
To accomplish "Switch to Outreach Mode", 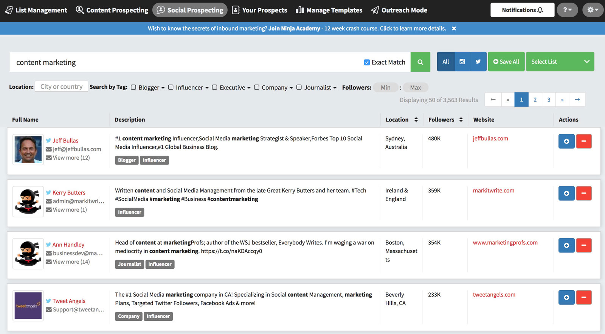I will pyautogui.click(x=399, y=10).
